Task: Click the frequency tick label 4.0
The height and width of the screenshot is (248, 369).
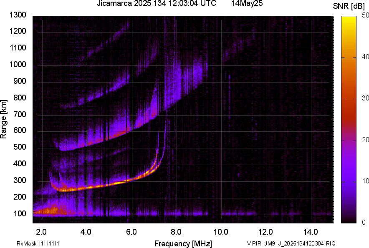Action: 86,232
